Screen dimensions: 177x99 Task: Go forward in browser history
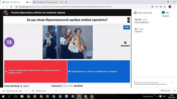tap(7, 7)
